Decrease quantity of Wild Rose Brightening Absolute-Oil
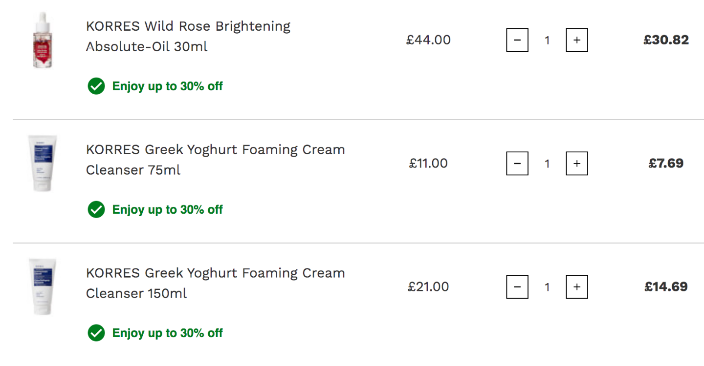 517,40
